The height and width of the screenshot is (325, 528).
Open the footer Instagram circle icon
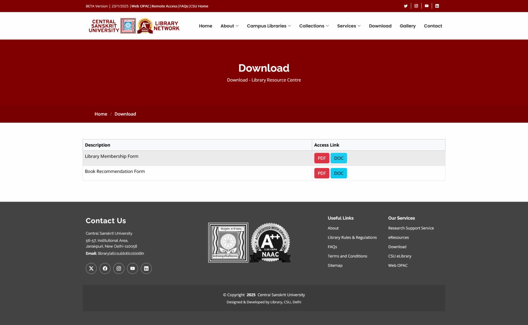pos(119,268)
